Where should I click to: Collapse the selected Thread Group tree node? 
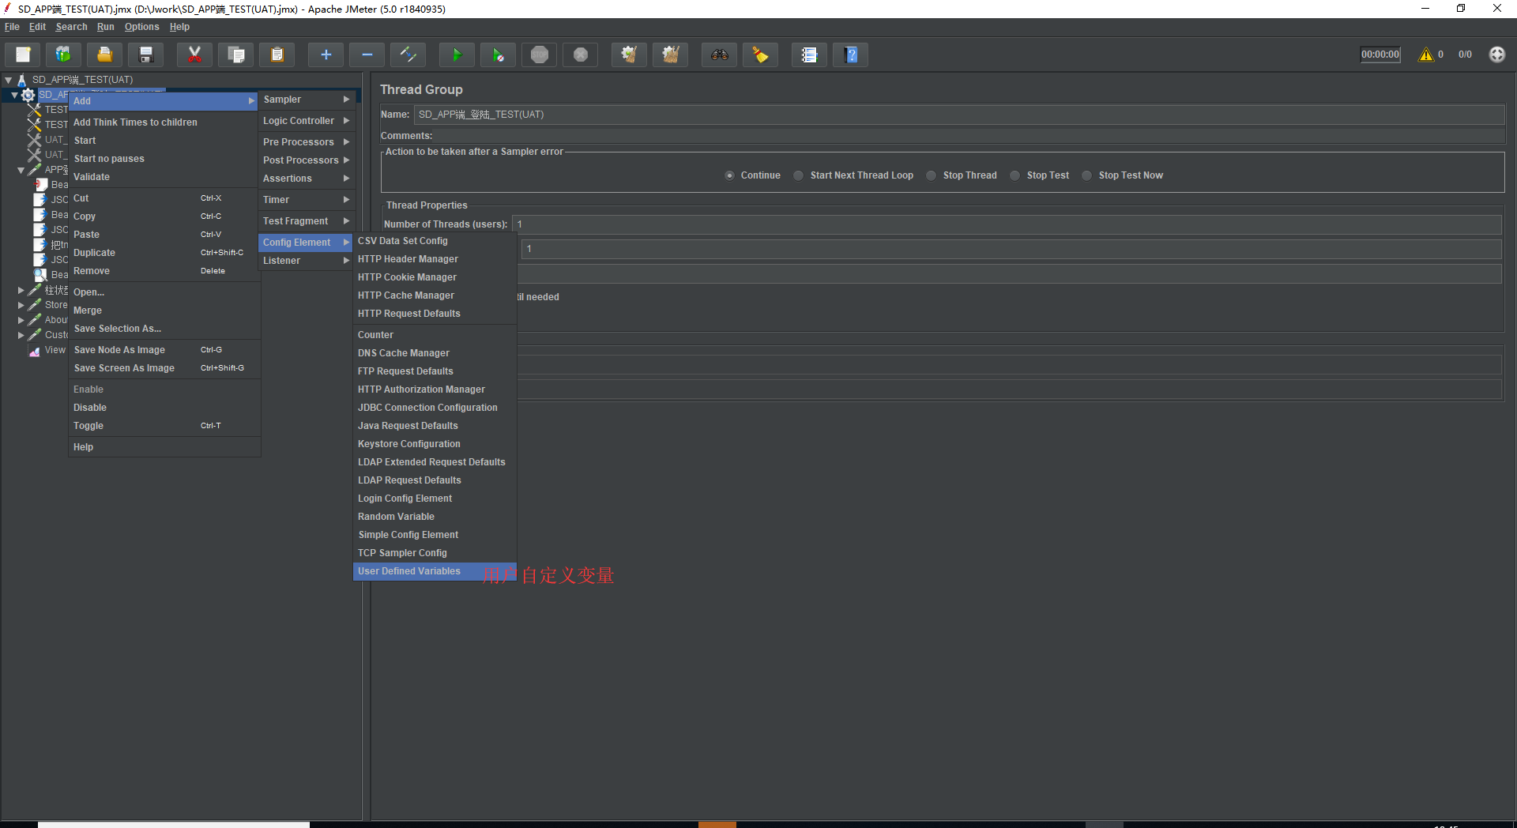pos(14,95)
